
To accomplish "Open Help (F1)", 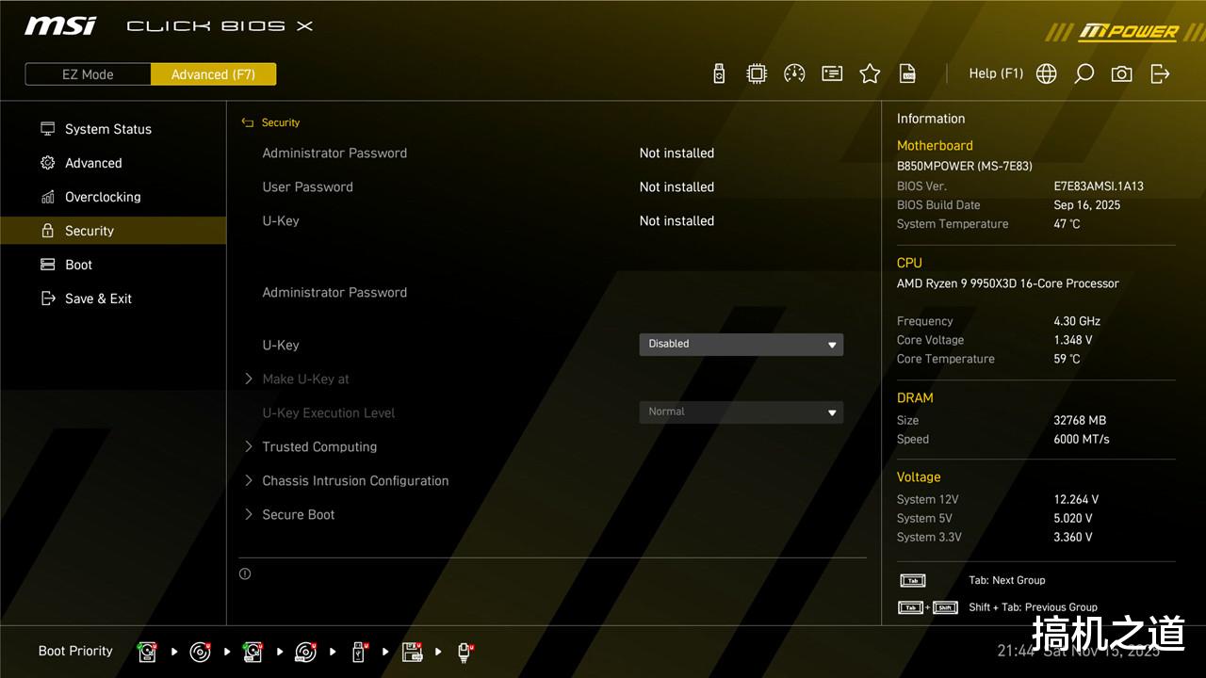I will 996,73.
